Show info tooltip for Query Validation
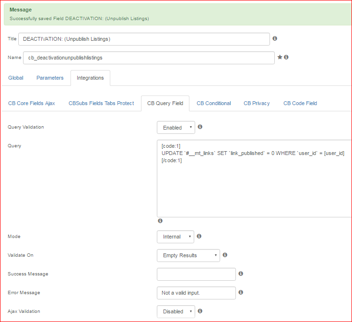352x322 pixels. pyautogui.click(x=200, y=127)
